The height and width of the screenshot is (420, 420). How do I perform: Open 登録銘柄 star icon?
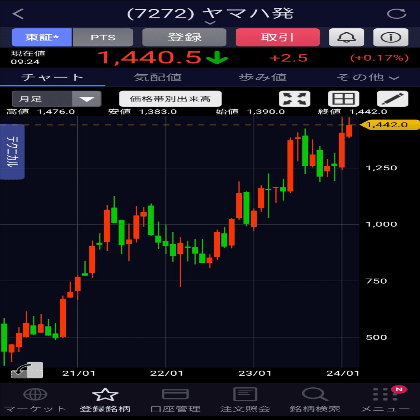pyautogui.click(x=105, y=394)
